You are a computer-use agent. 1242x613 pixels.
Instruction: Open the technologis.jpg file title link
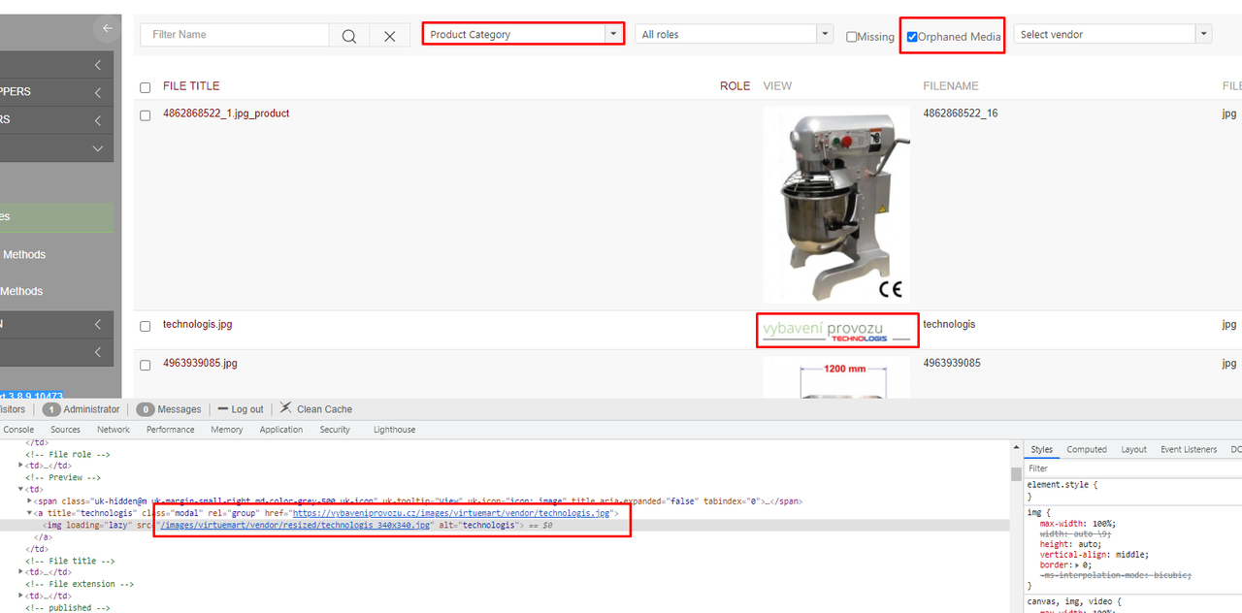tap(198, 325)
